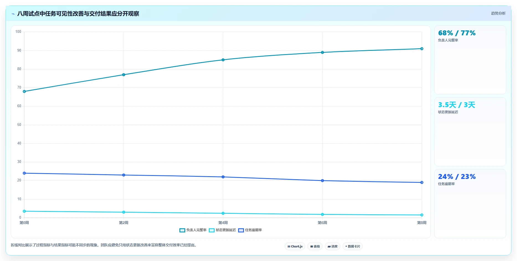Screen dimensions: 517x261
Task: Click the 第2周 x-axis label
Action: pos(124,223)
